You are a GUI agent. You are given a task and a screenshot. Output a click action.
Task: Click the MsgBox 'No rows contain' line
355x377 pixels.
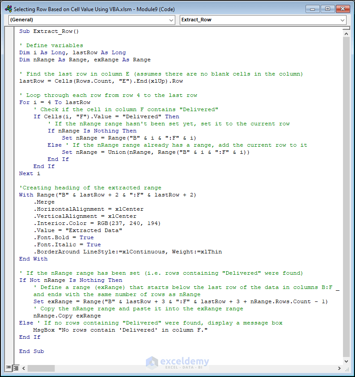(x=120, y=330)
